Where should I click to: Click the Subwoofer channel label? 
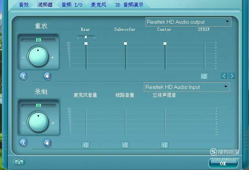click(125, 29)
